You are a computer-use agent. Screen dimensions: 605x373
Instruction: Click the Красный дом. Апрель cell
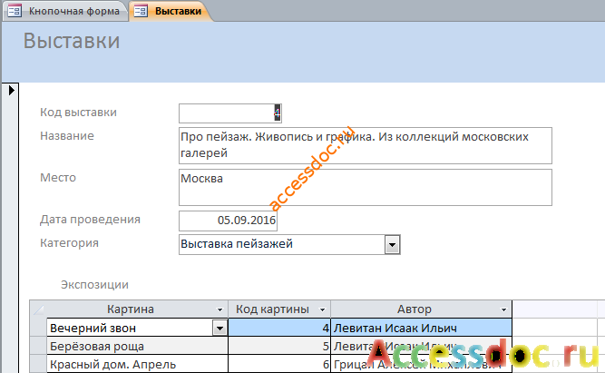pyautogui.click(x=137, y=364)
